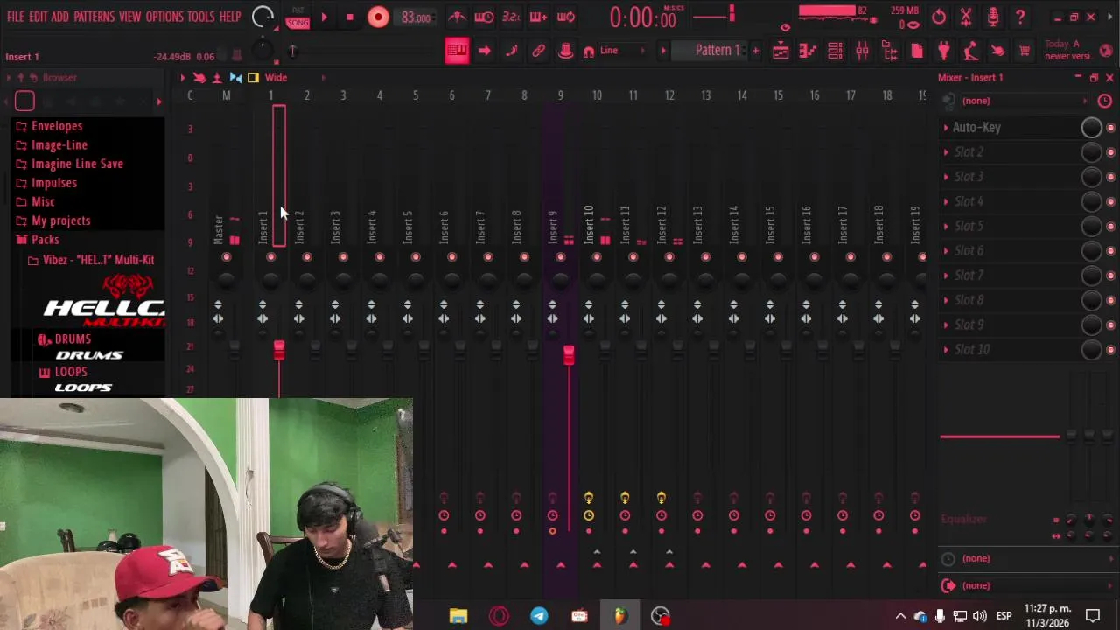
Task: Toggle the Slot 2 enable light
Action: coord(1110,152)
